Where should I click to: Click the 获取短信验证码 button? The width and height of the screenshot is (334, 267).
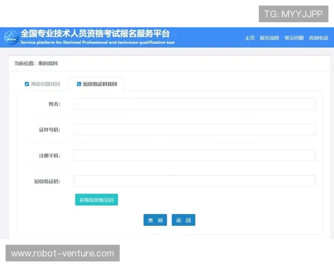coord(96,200)
